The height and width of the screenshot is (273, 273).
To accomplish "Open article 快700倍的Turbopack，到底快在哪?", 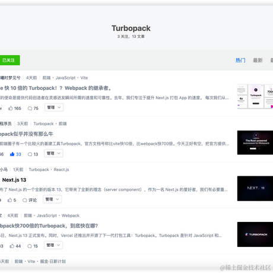I will (49, 226).
